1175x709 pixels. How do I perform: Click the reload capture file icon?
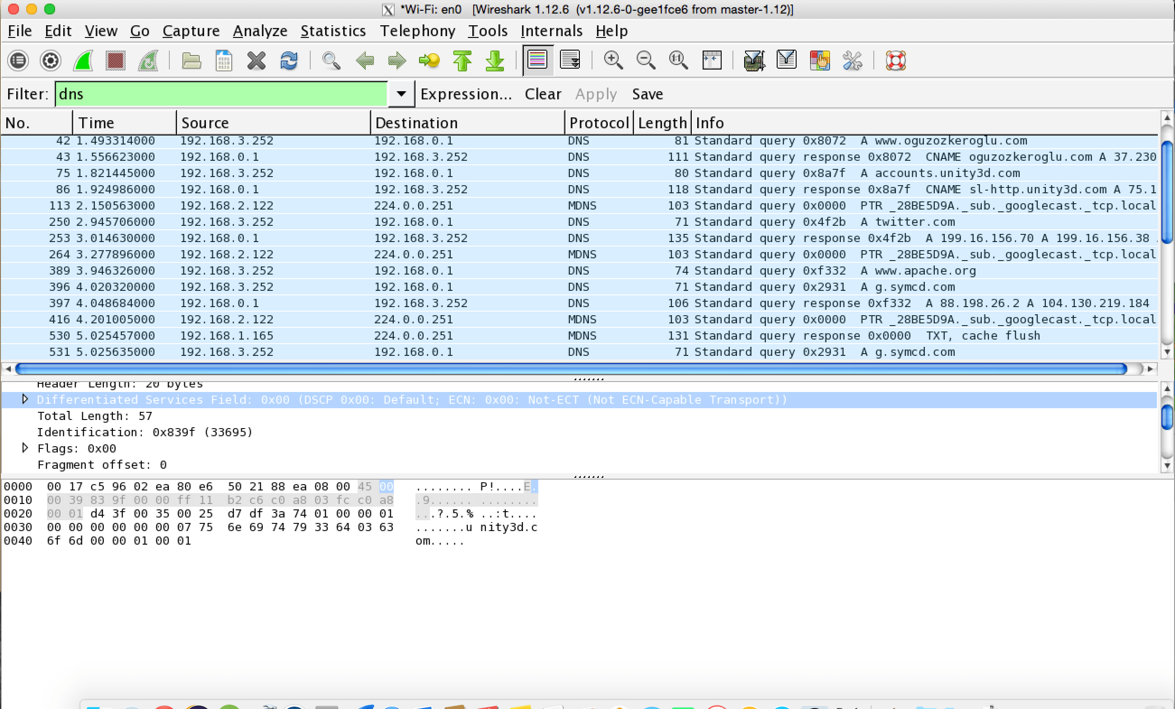click(x=289, y=61)
